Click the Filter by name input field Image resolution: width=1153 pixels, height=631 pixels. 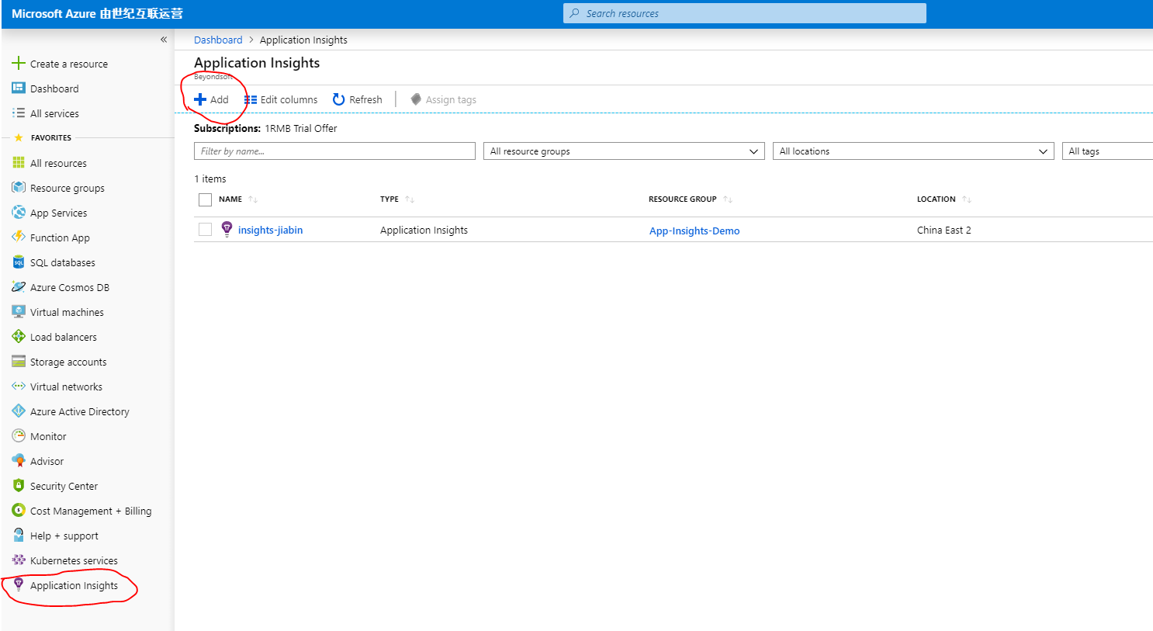[x=334, y=151]
